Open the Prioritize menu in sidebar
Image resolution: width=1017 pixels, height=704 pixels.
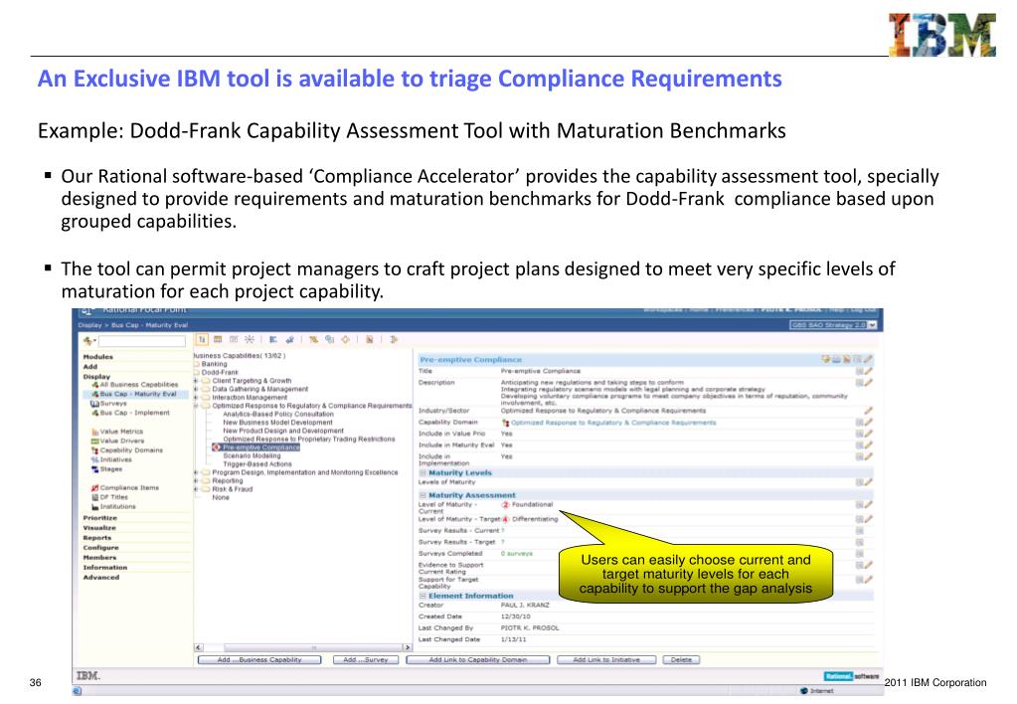click(99, 518)
